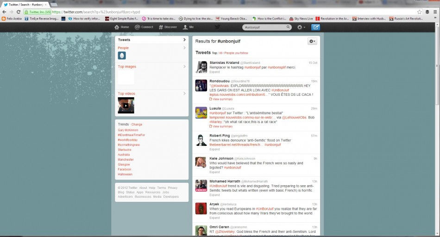Open the @LeNouvelObs mention link
Screen dimensions: 440x237
pos(294,118)
